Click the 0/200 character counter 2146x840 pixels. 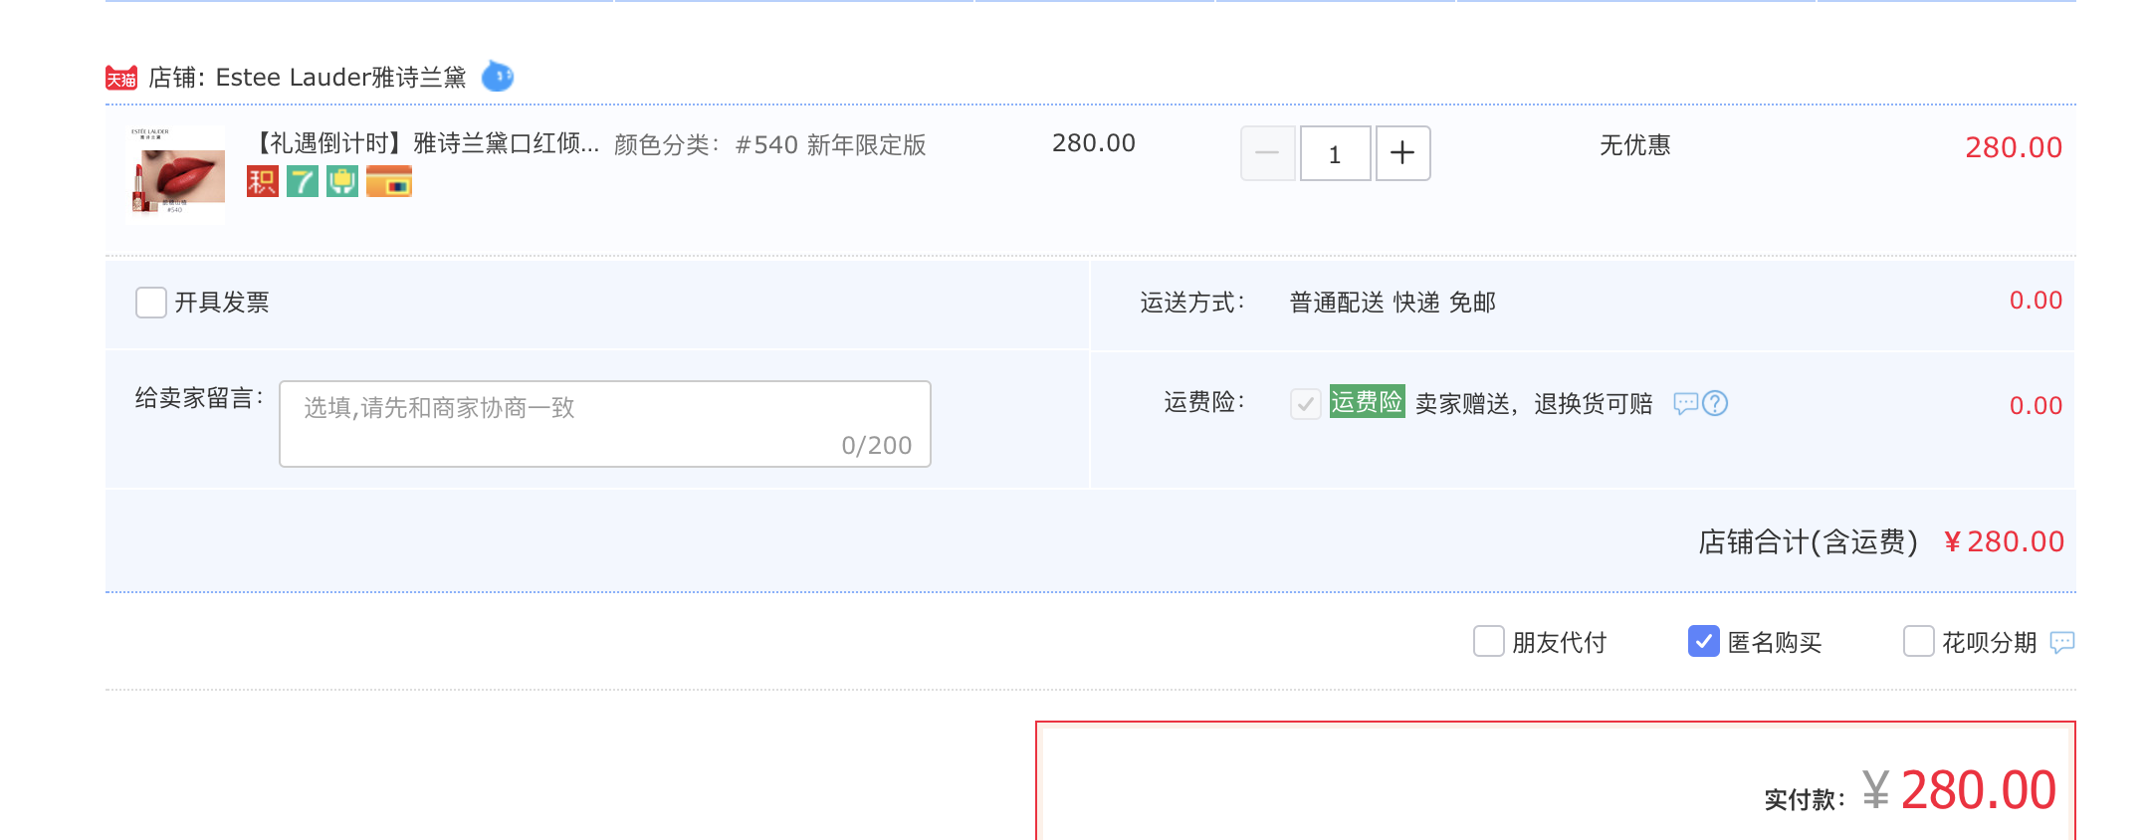(x=877, y=446)
